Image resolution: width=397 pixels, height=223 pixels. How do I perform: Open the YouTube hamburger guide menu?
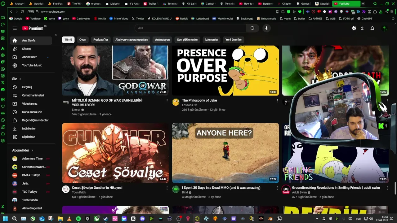[x=15, y=28]
